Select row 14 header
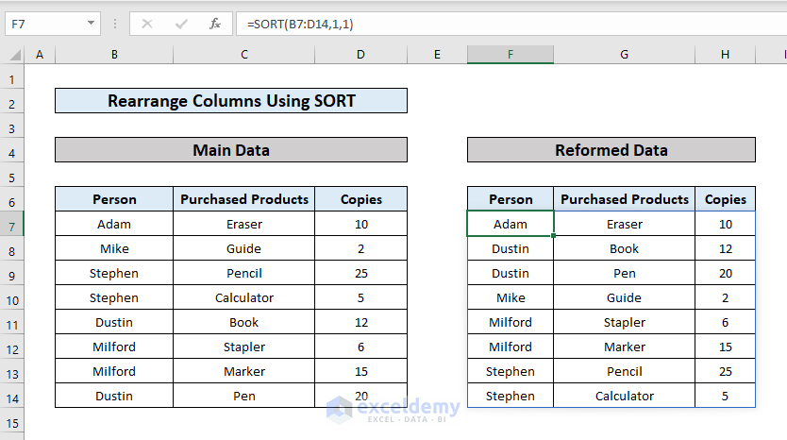 [12, 397]
